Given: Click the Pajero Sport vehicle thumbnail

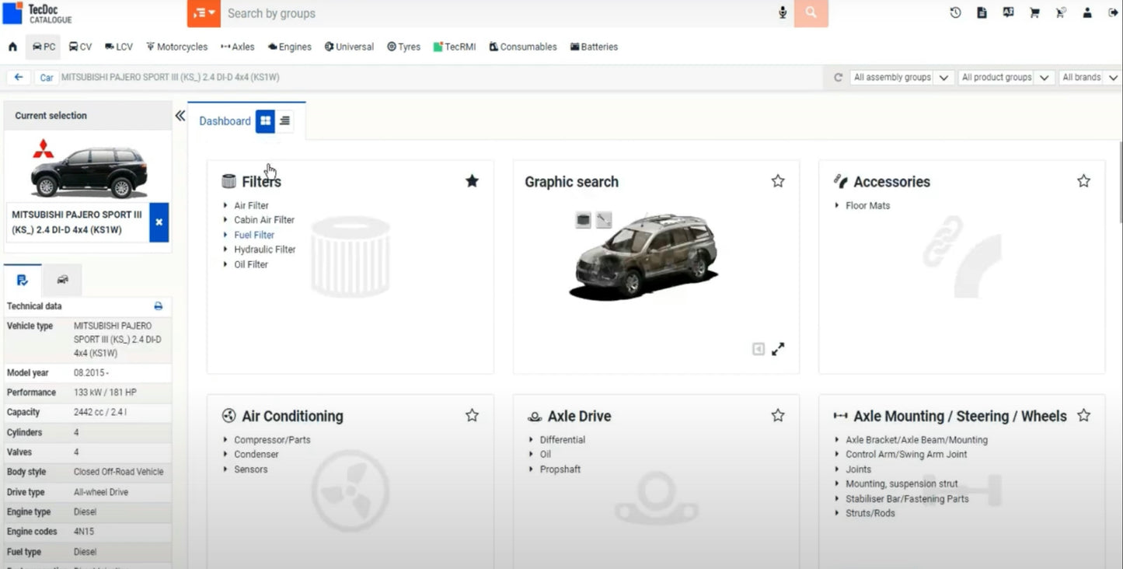Looking at the screenshot, I should point(89,169).
